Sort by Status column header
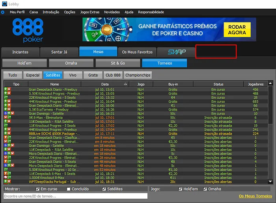The image size is (276, 203). 218,84
